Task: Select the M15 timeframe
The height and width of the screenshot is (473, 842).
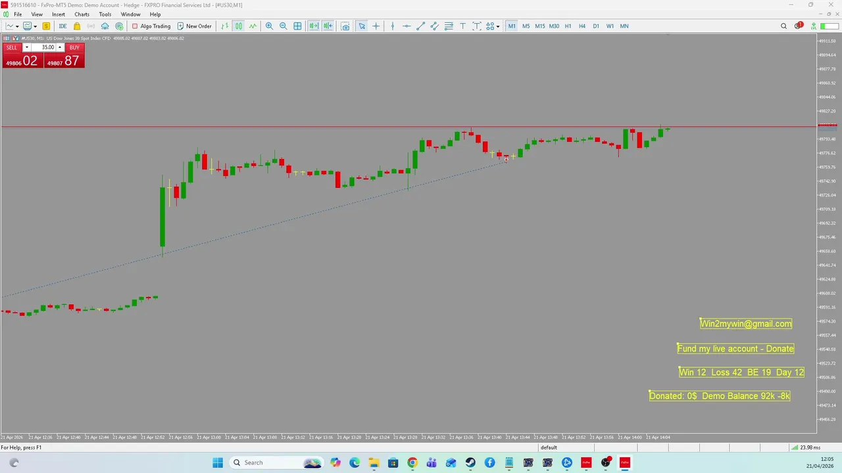Action: click(540, 26)
